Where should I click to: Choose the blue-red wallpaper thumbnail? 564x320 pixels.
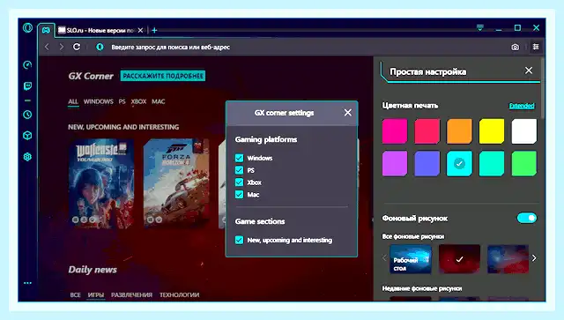(x=508, y=259)
